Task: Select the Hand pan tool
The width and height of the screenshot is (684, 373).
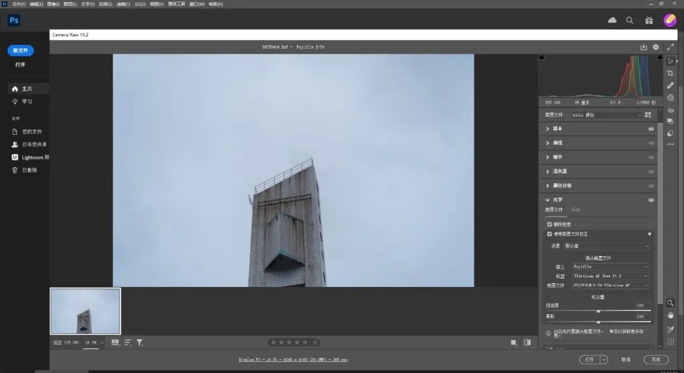Action: point(671,315)
